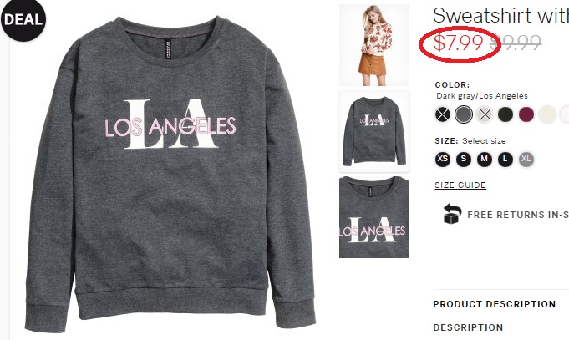
Task: Select size XS
Action: (x=442, y=159)
